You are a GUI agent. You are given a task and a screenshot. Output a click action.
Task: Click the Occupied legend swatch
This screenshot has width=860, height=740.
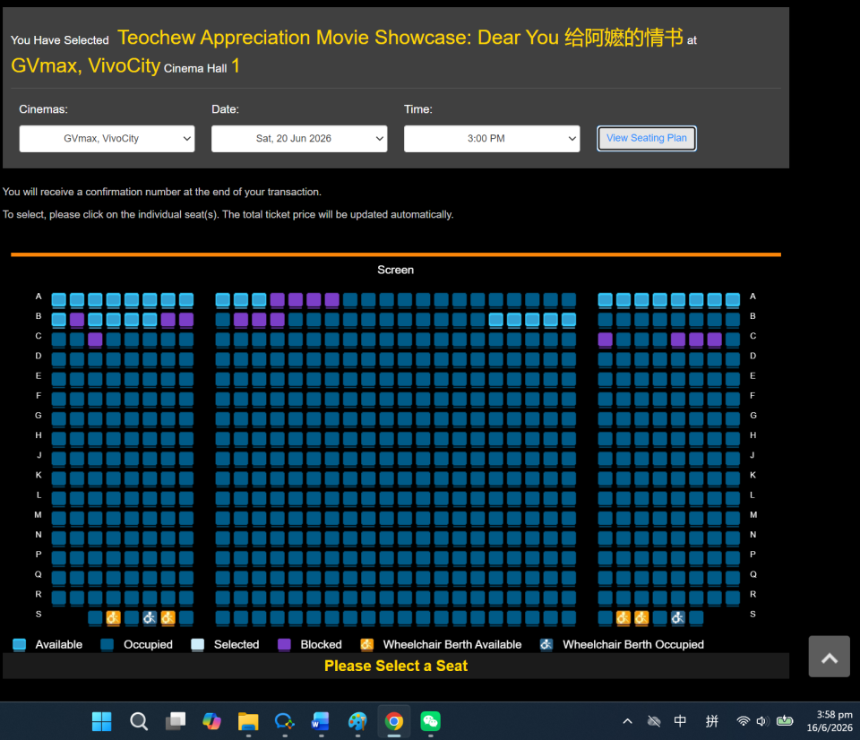pos(107,644)
